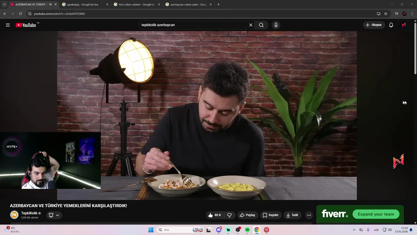Open the volume and network tray icons
The height and width of the screenshot is (235, 417).
(x=387, y=230)
